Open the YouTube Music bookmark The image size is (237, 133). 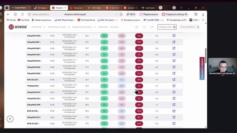(86, 20)
